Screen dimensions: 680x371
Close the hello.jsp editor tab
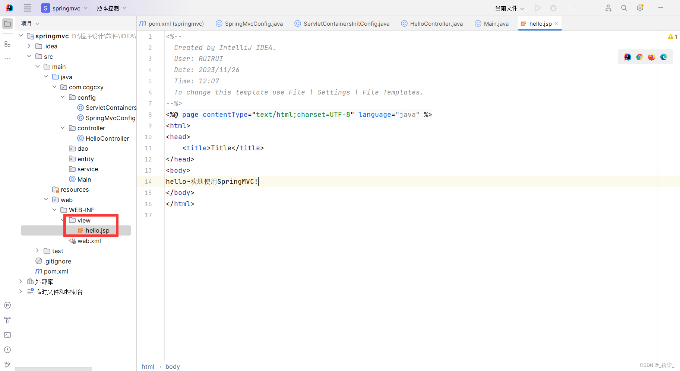[x=556, y=23]
